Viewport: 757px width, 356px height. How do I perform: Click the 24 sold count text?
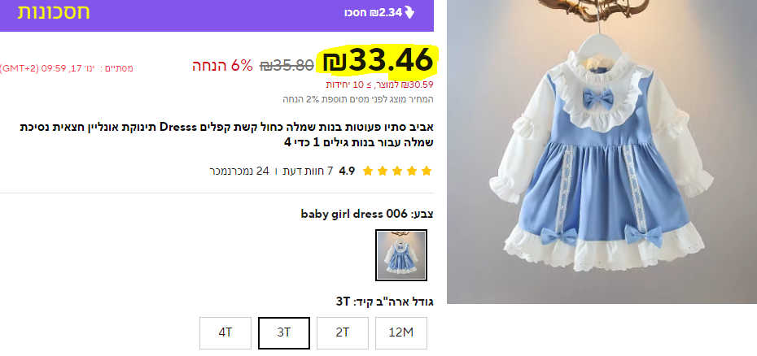point(239,171)
